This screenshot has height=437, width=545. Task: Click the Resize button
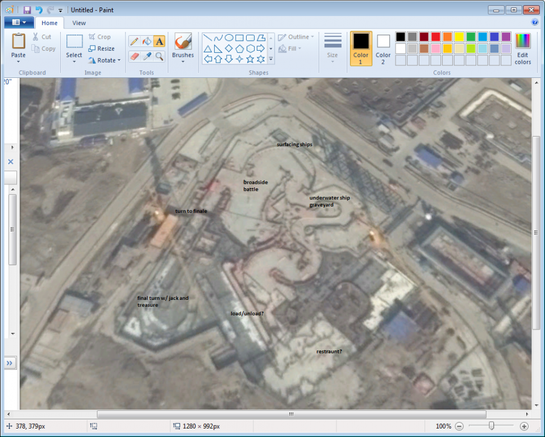pos(102,48)
